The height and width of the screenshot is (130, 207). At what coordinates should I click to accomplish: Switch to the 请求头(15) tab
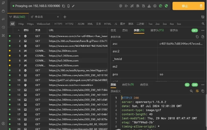(157, 30)
